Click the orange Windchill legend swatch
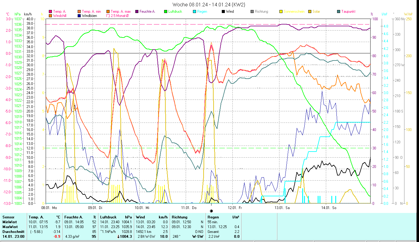Image resolution: width=419 pixels, height=242 pixels. pyautogui.click(x=50, y=15)
